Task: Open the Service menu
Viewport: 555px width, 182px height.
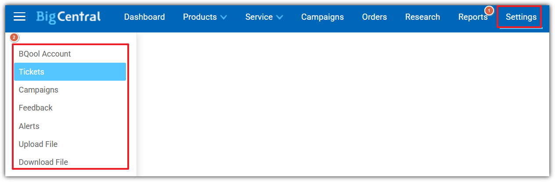Action: coord(259,17)
